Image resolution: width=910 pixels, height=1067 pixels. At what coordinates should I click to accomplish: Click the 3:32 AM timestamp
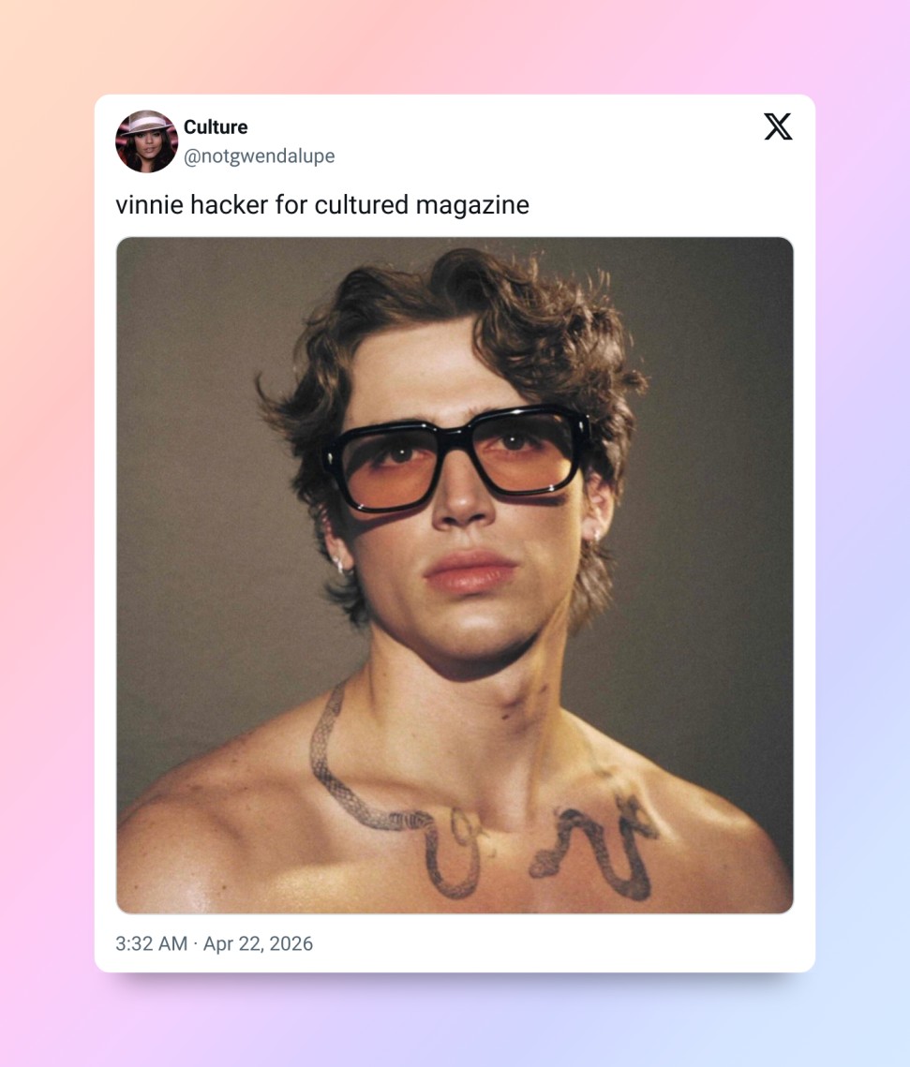click(x=151, y=944)
